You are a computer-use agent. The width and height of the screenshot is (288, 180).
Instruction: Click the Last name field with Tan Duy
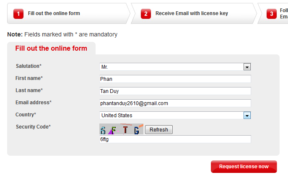(x=175, y=91)
